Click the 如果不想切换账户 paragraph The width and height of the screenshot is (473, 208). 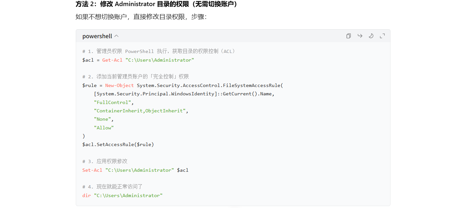coord(141,17)
